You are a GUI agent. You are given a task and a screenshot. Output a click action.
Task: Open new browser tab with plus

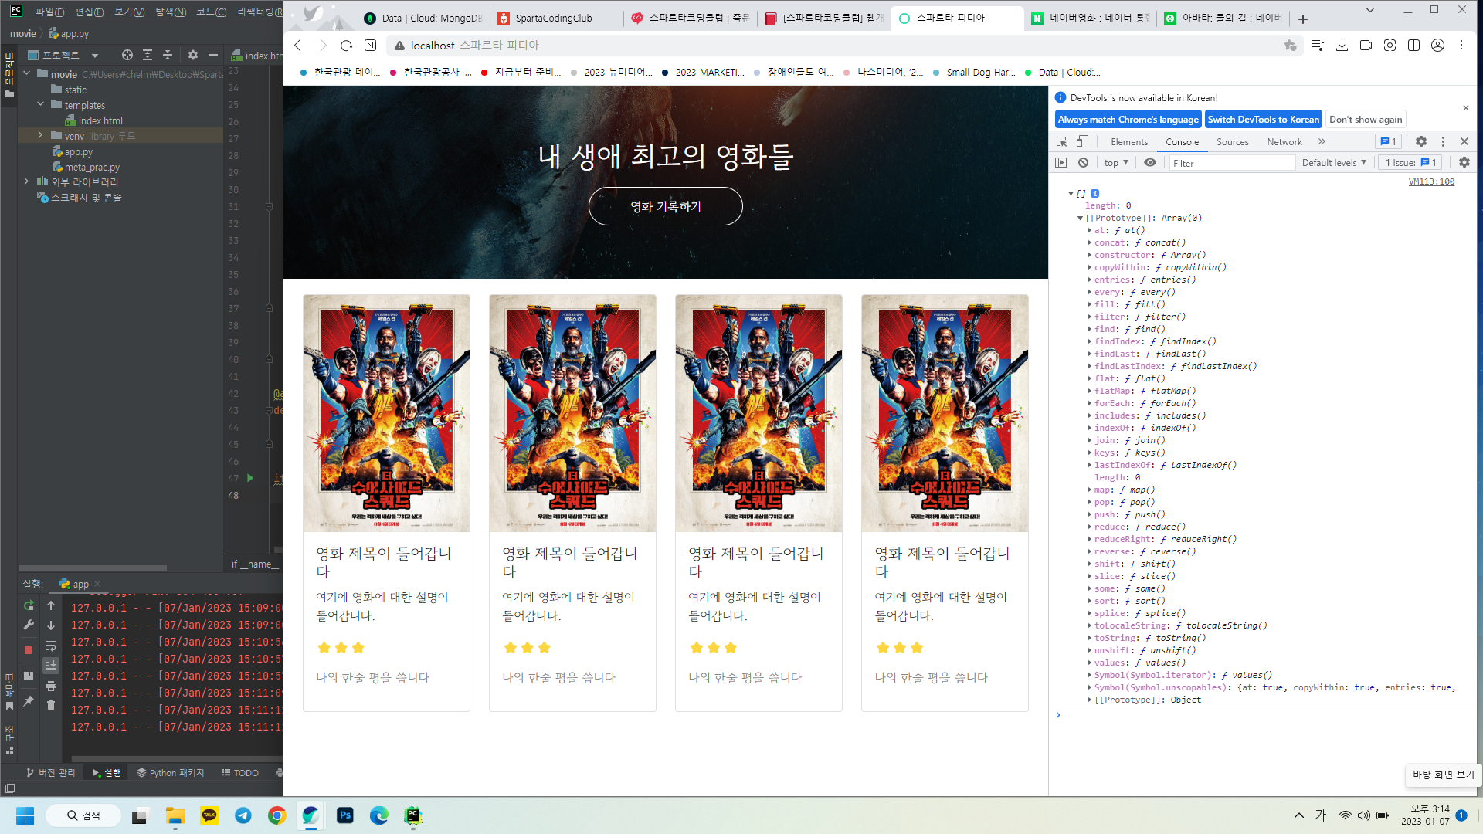(x=1303, y=19)
